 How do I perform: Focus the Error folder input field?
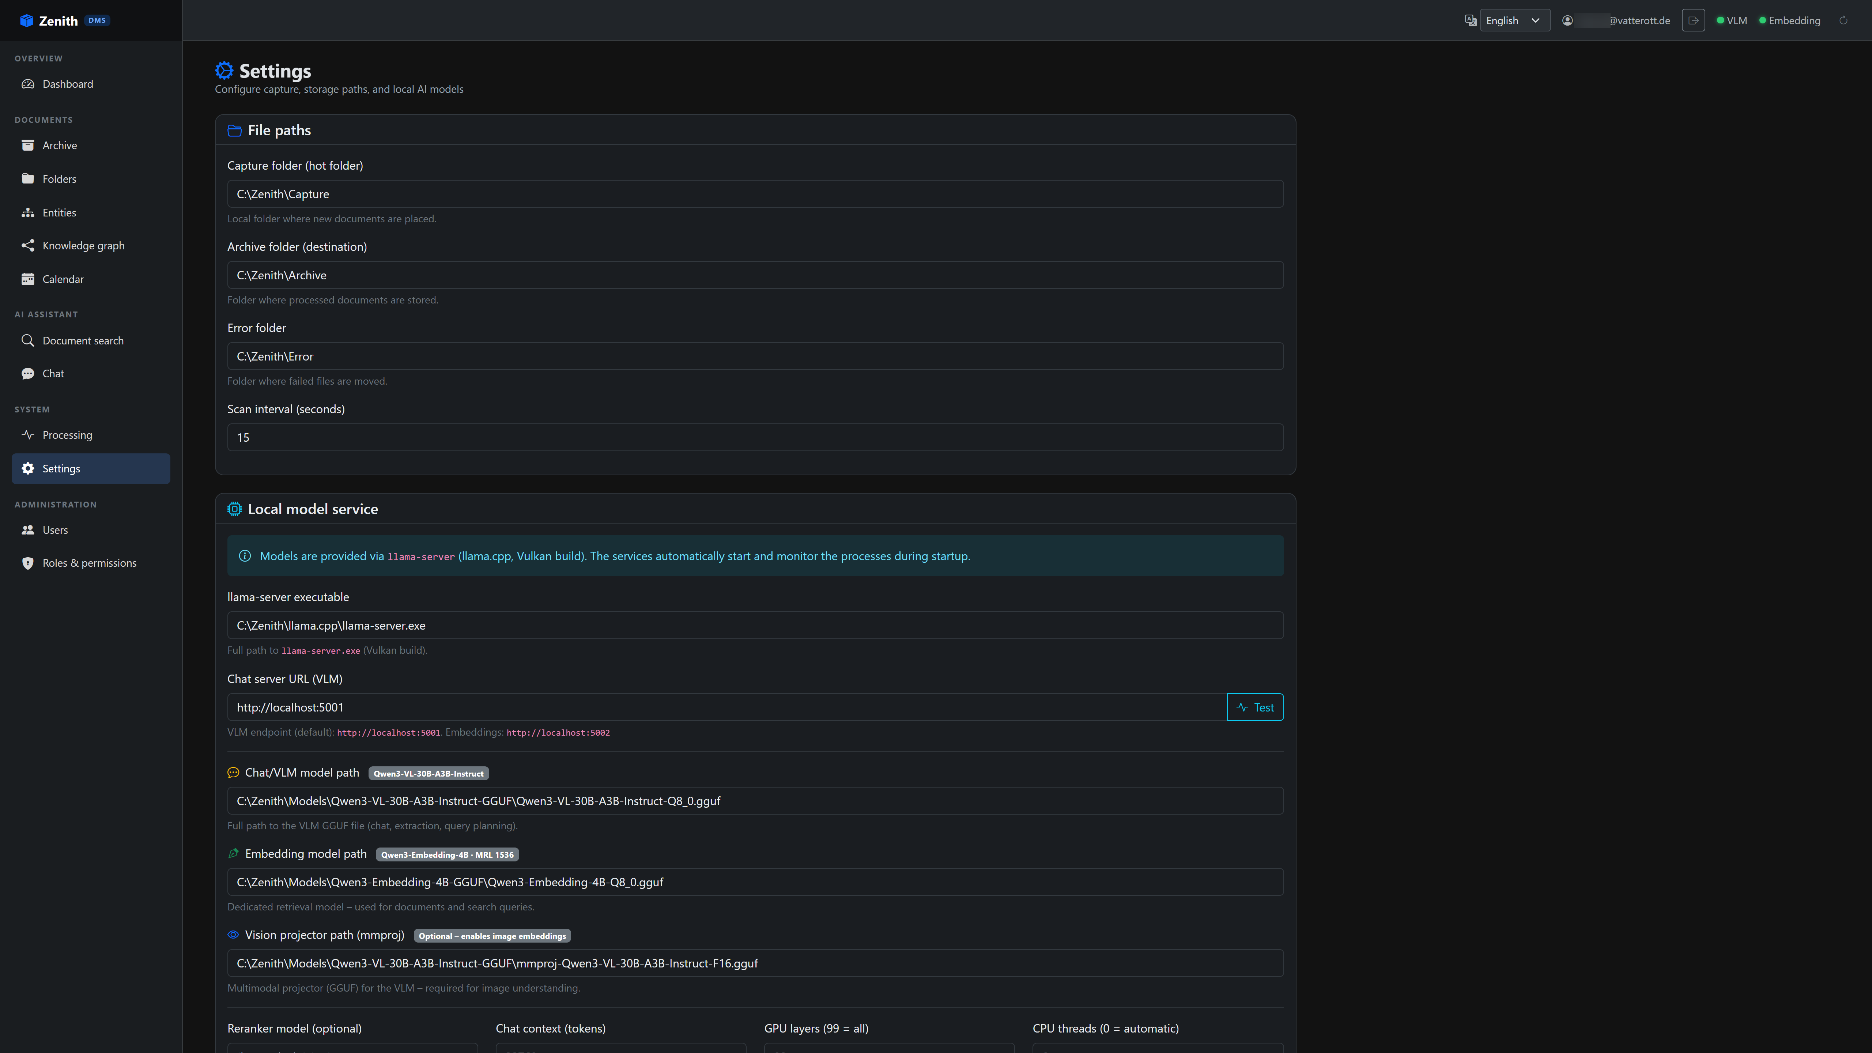[x=755, y=356]
